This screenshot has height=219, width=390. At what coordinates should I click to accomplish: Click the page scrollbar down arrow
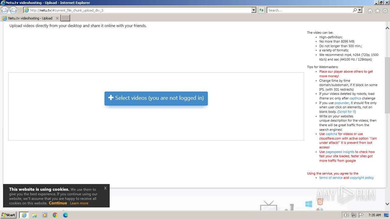click(387, 204)
